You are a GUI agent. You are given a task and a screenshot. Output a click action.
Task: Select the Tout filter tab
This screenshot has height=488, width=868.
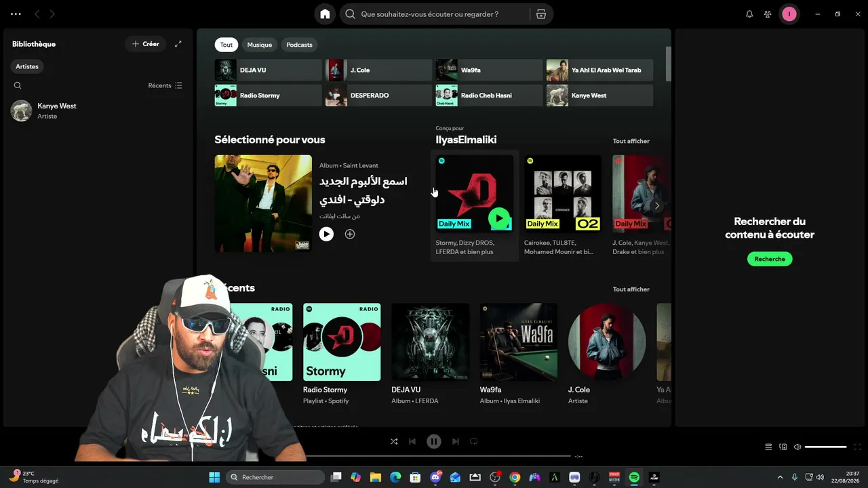pos(226,45)
